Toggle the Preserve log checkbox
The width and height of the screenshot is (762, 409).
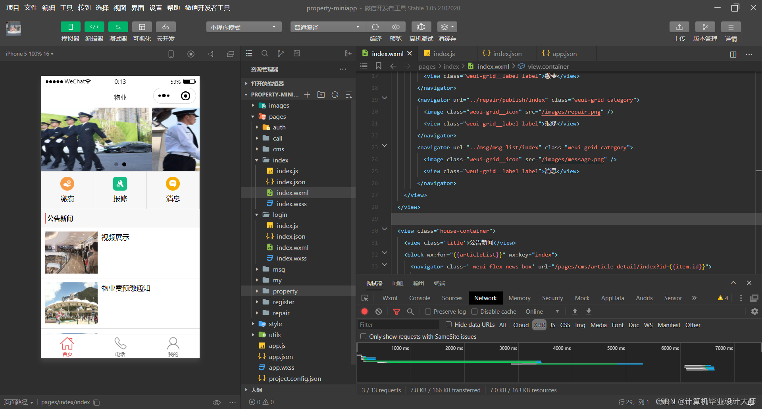428,312
